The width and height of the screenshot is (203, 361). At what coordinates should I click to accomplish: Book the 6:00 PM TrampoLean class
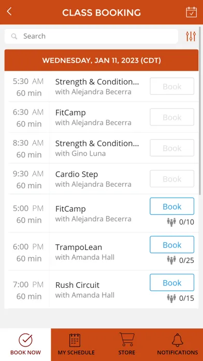point(172,244)
